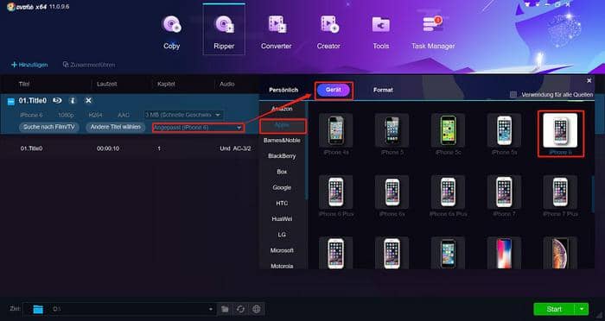The height and width of the screenshot is (321, 605).
Task: Select Apple in the brand list
Action: coord(282,126)
